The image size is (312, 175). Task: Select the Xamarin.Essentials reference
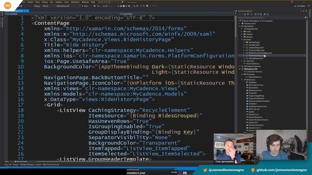click(x=256, y=125)
